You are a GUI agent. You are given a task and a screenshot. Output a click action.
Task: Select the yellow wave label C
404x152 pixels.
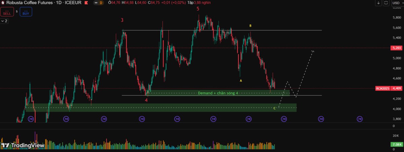pyautogui.click(x=275, y=108)
